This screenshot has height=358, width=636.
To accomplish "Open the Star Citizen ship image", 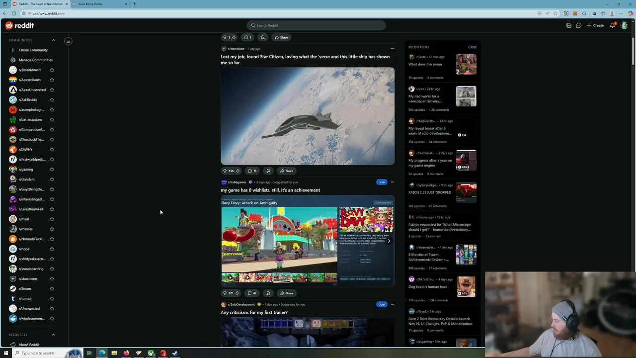I will pyautogui.click(x=308, y=116).
